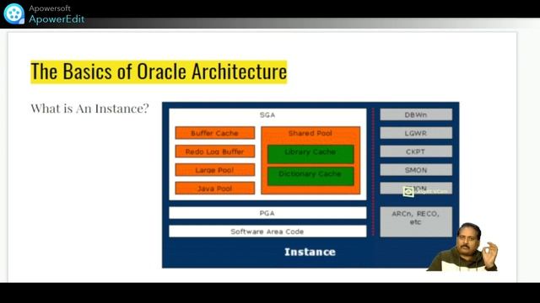540x303 pixels.
Task: Click the 'Shared Pool' label
Action: [x=310, y=133]
